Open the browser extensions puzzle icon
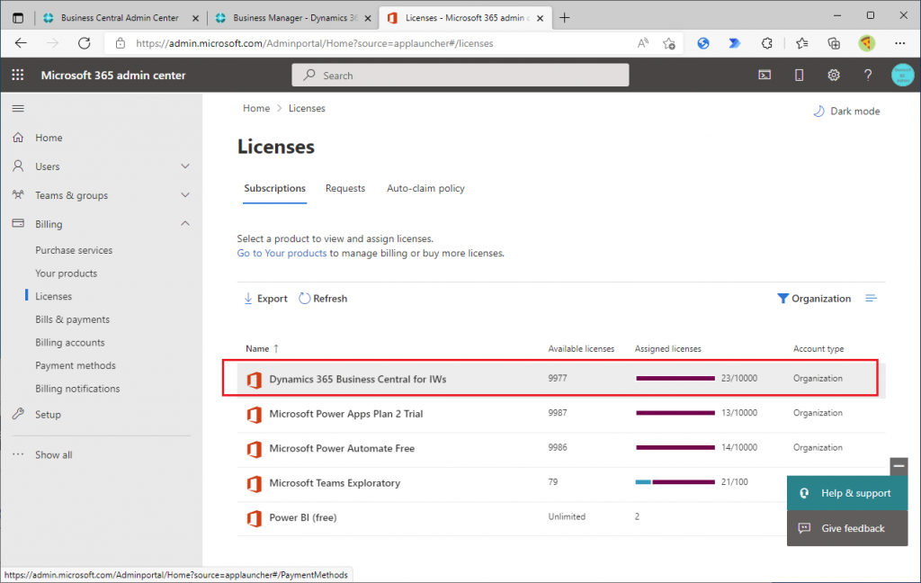 pyautogui.click(x=766, y=43)
